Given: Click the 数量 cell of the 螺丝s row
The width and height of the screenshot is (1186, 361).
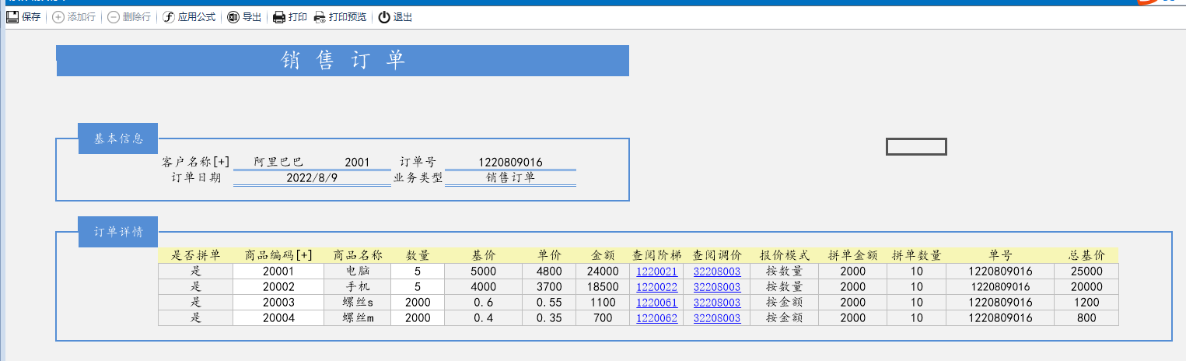Looking at the screenshot, I should click(418, 303).
